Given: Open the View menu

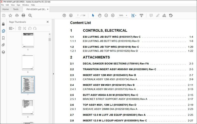Looking at the screenshot, I should [13, 5].
